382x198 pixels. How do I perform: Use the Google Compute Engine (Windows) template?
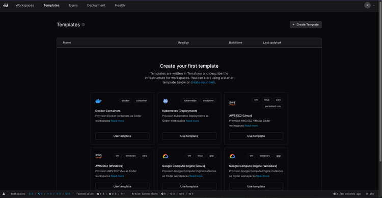(256, 186)
